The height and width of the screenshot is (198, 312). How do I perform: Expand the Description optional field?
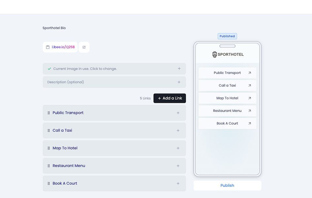coord(179,82)
